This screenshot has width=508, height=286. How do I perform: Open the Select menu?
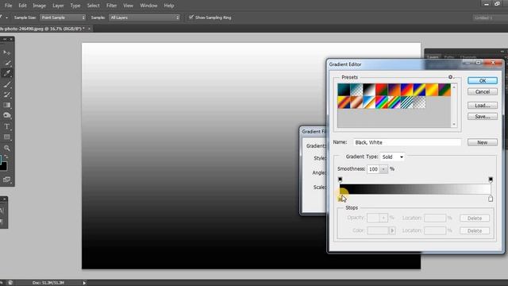tap(94, 6)
